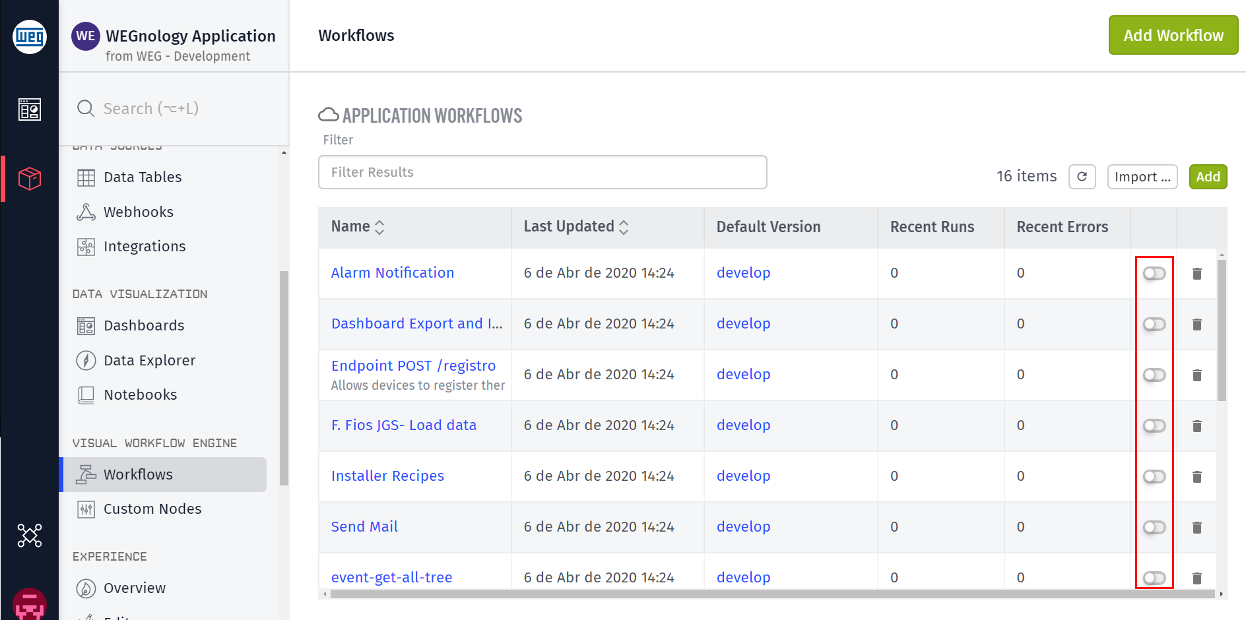
Task: Open the Send Mail workflow
Action: (364, 527)
